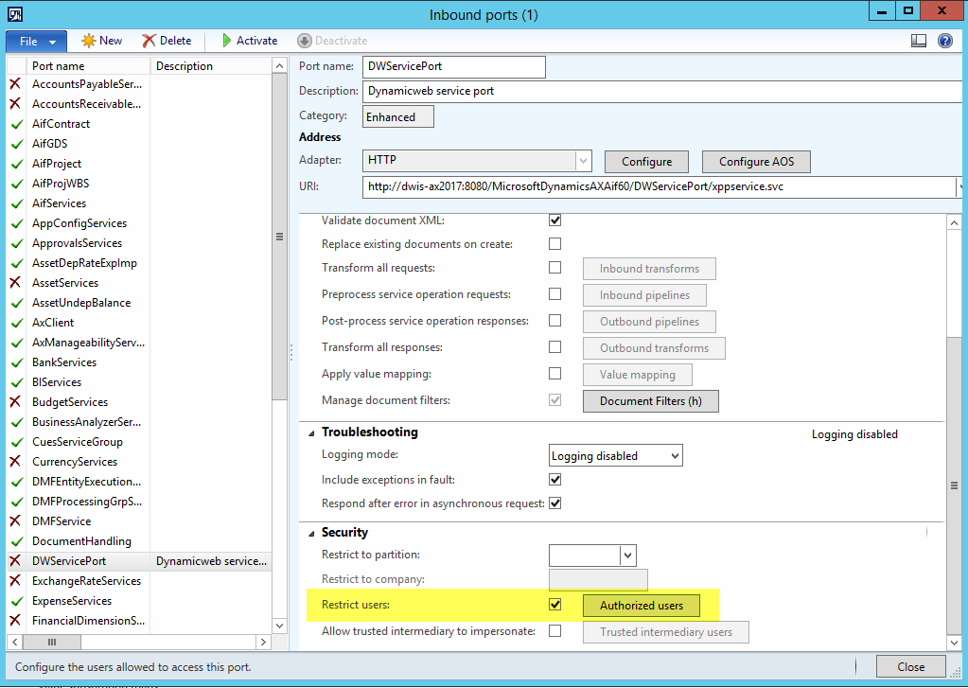
Task: Uncheck the Restrict users checkbox
Action: pos(555,605)
